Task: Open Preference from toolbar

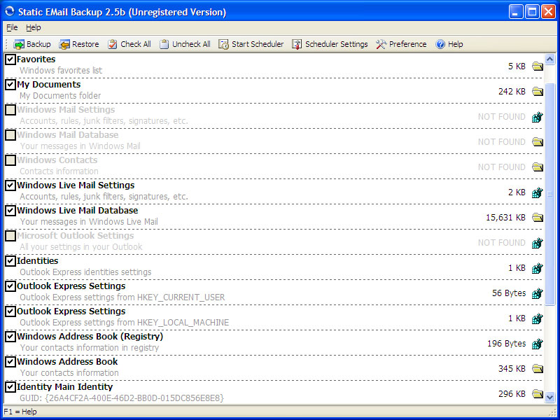Action: [401, 44]
